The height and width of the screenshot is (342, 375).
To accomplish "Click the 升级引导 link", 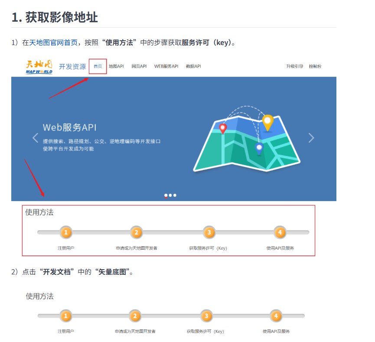I will [295, 66].
